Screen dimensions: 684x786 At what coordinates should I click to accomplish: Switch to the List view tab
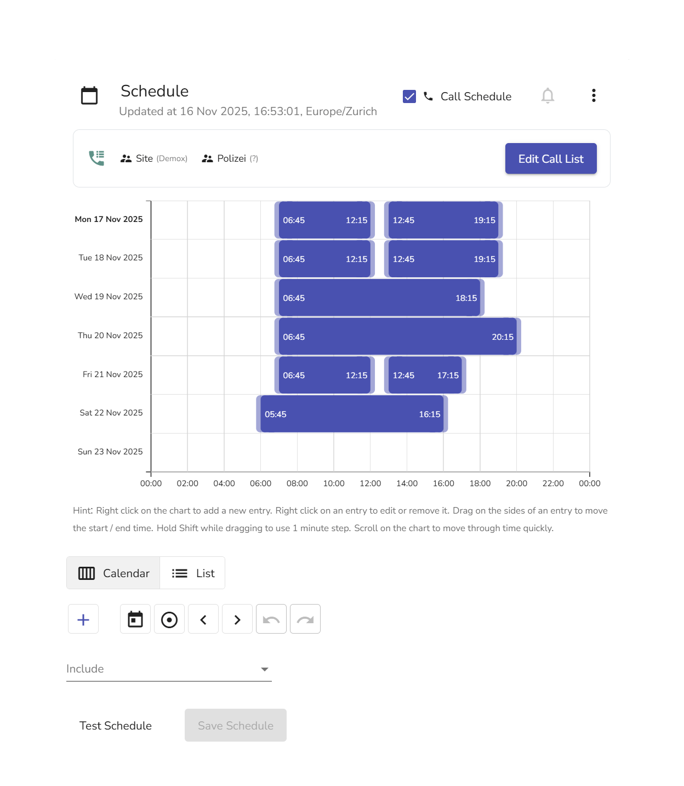[192, 573]
